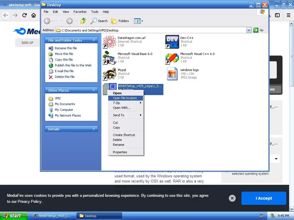Dismiss the MediaFire cookie banner X

coord(232,198)
